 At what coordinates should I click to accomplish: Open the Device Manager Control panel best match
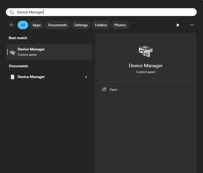50,52
